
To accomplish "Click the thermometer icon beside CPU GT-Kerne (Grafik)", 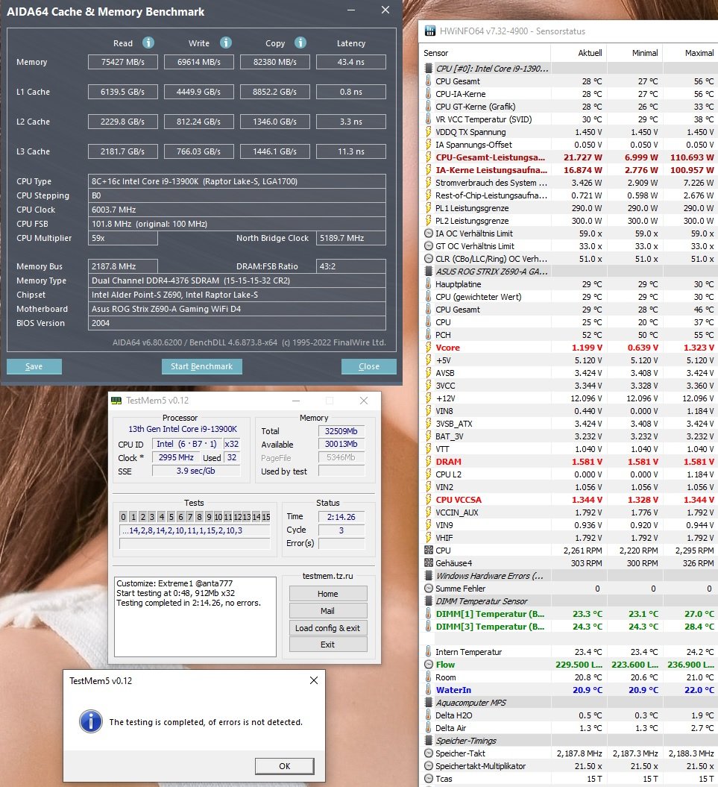I will pos(429,107).
